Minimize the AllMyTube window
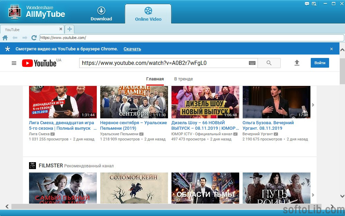 coord(325,3)
